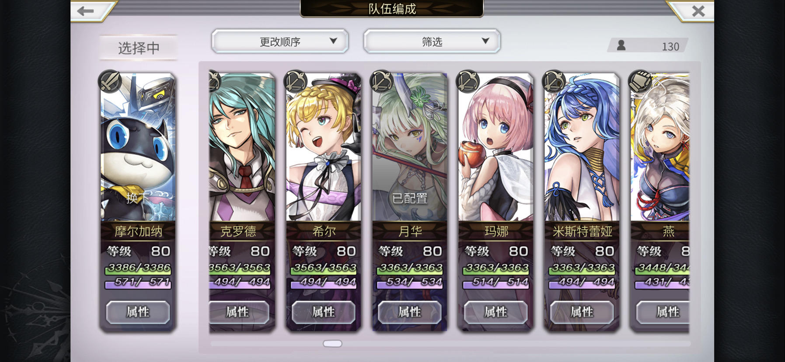Click the bow class icon on 月华's card
Viewport: 785px width, 362px height.
[x=381, y=81]
